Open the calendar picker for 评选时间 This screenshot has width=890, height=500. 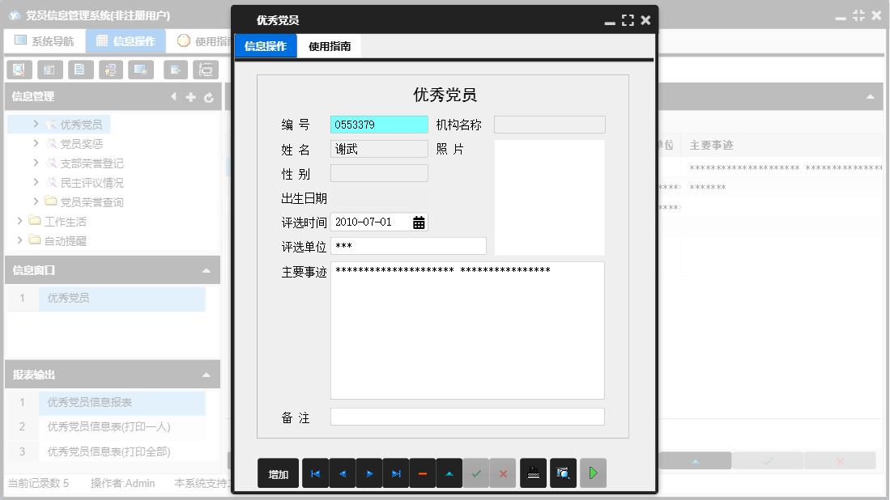point(420,221)
